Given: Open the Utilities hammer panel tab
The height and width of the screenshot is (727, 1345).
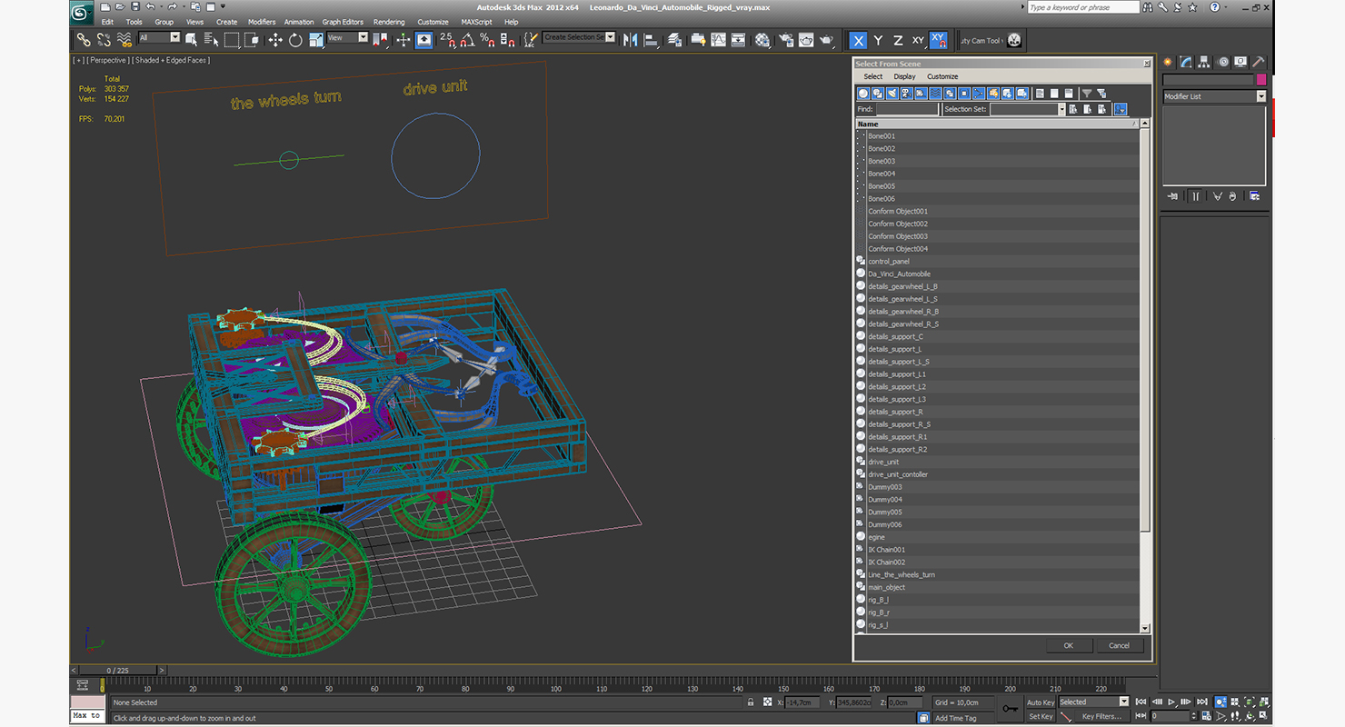Looking at the screenshot, I should coord(1259,62).
